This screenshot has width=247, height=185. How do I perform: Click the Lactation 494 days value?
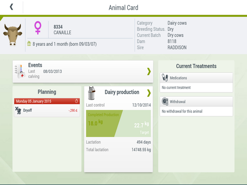[144, 142]
